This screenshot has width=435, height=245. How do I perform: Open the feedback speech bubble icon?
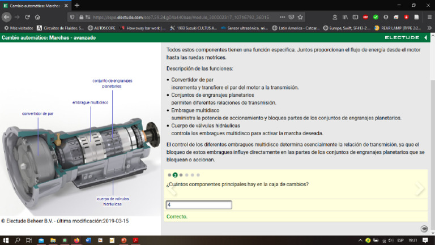pyautogui.click(x=424, y=229)
